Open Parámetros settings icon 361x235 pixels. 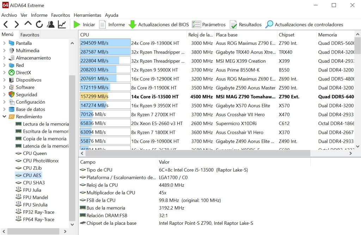point(196,24)
